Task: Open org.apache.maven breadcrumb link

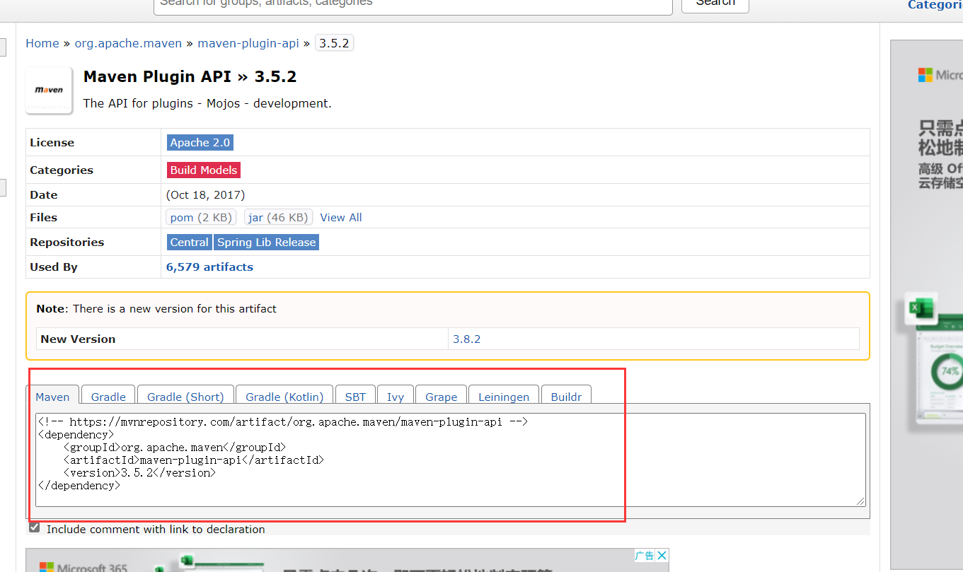Action: point(128,43)
